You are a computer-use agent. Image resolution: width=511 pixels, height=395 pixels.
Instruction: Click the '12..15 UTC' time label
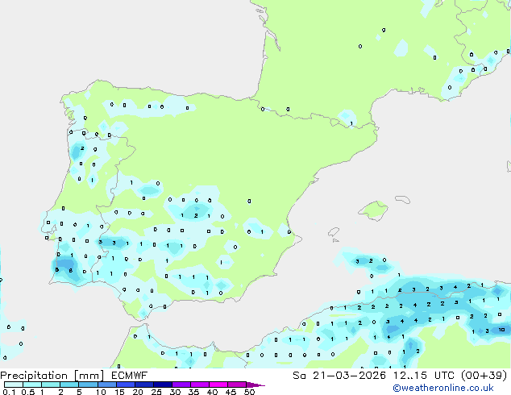tap(423, 376)
